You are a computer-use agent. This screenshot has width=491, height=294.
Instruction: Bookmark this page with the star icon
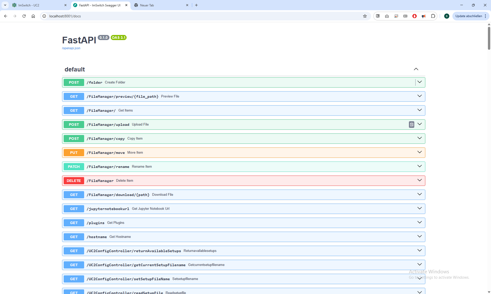(x=365, y=16)
